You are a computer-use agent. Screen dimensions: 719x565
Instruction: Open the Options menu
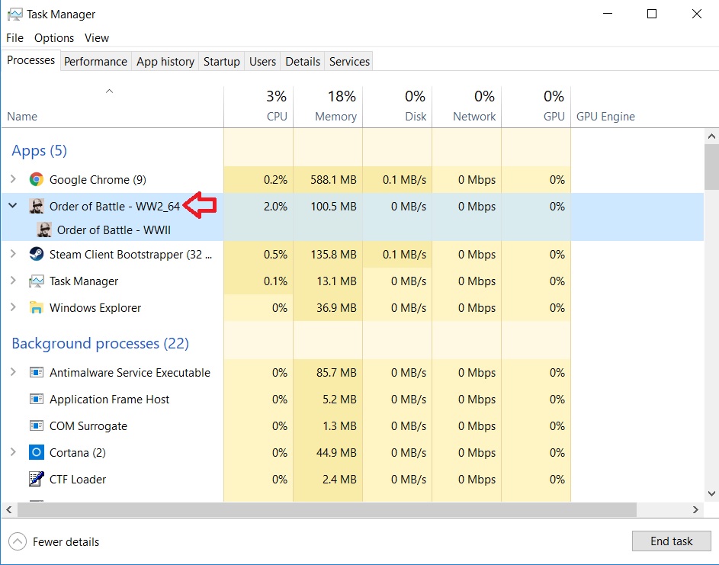pos(54,38)
